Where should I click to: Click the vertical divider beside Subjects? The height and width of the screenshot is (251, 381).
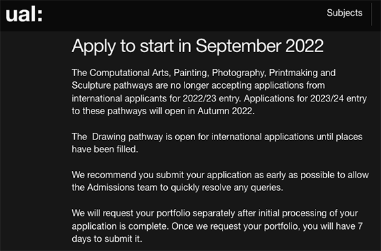372,14
